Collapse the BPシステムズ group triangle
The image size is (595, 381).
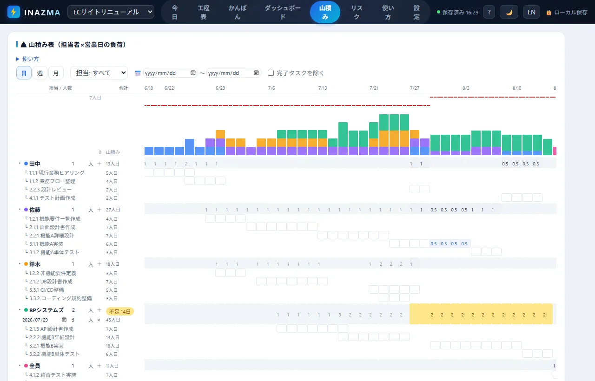pos(20,310)
